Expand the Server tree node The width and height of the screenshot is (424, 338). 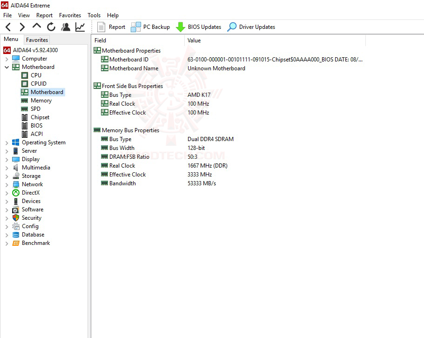click(7, 151)
